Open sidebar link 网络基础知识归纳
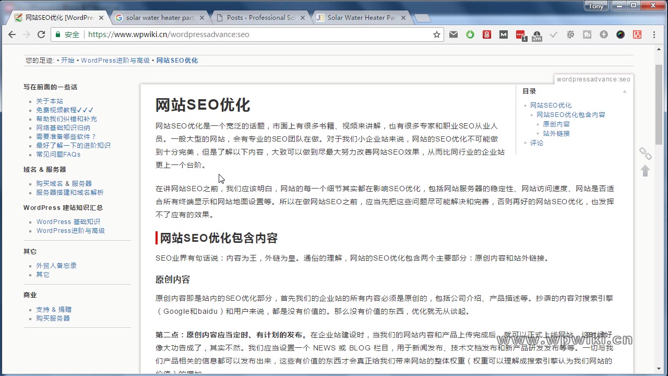Screen dimensions: 668x376 tap(63, 128)
